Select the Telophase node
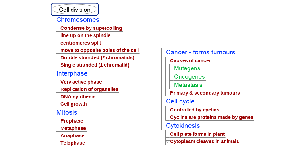Image resolution: width=298 pixels, height=156 pixels. tap(73, 143)
